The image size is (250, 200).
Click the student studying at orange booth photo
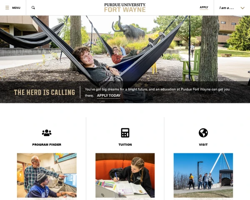(x=125, y=175)
